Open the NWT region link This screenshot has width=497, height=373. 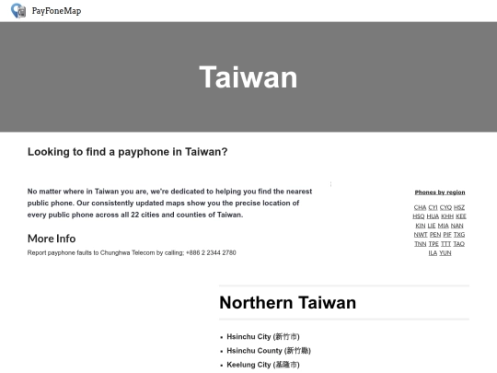coord(421,235)
